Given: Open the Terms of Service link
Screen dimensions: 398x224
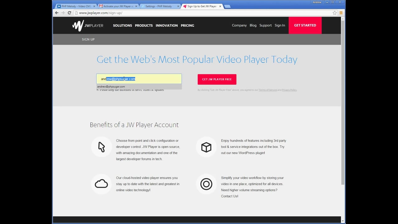Looking at the screenshot, I should click(268, 90).
